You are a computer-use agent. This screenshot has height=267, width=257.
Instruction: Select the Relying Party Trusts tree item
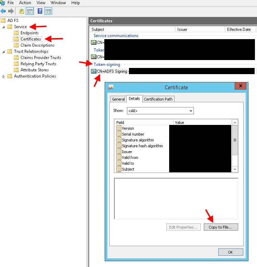tap(38, 64)
